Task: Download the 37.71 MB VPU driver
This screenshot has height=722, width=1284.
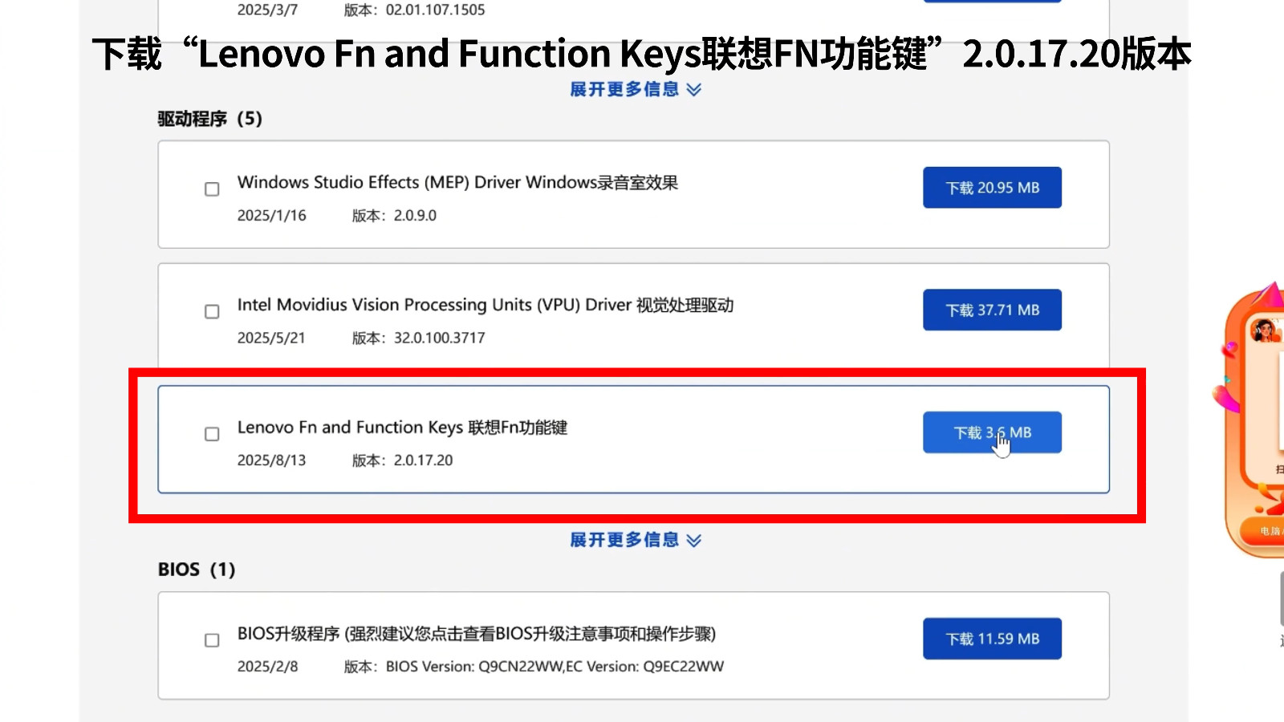Action: 992,310
